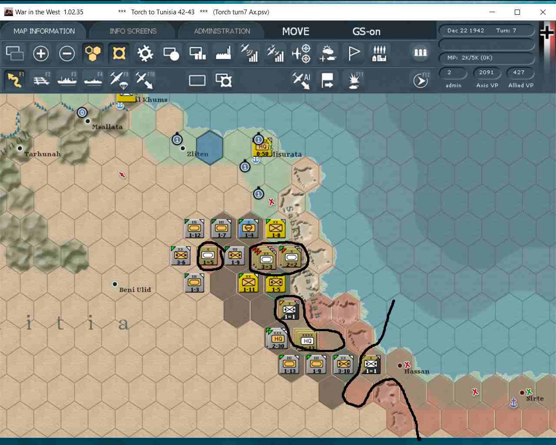Screen dimensions: 556x445
Task: Zoom in the map with plus icon
Action: [41, 53]
